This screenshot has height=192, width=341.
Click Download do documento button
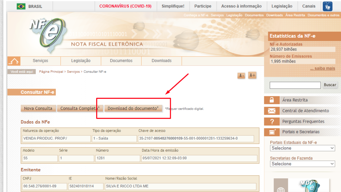(133, 108)
